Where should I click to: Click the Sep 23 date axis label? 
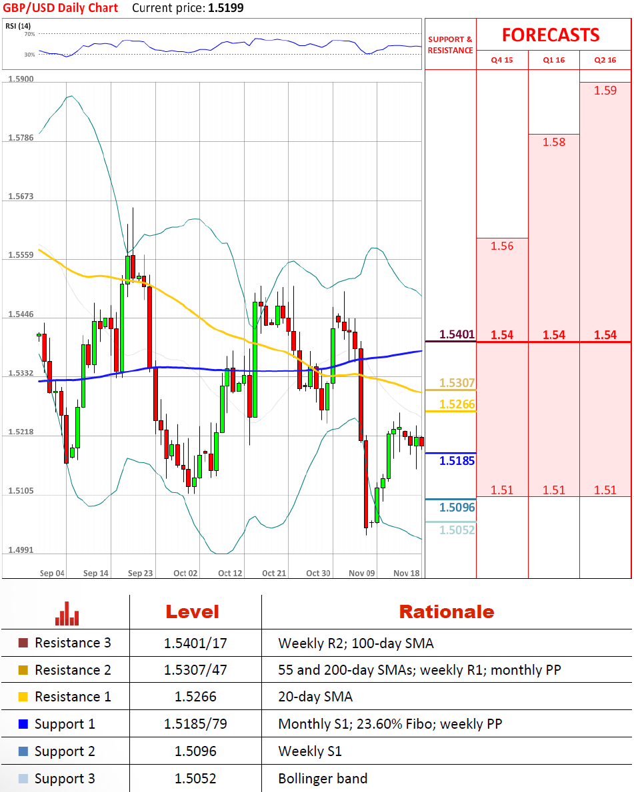tap(140, 574)
